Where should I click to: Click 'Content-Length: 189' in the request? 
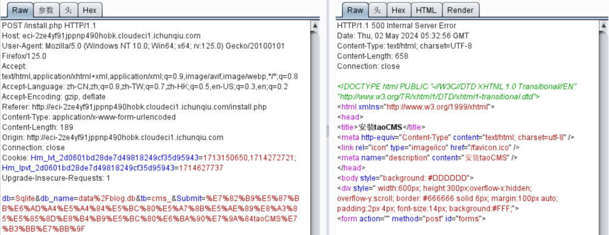pyautogui.click(x=37, y=127)
